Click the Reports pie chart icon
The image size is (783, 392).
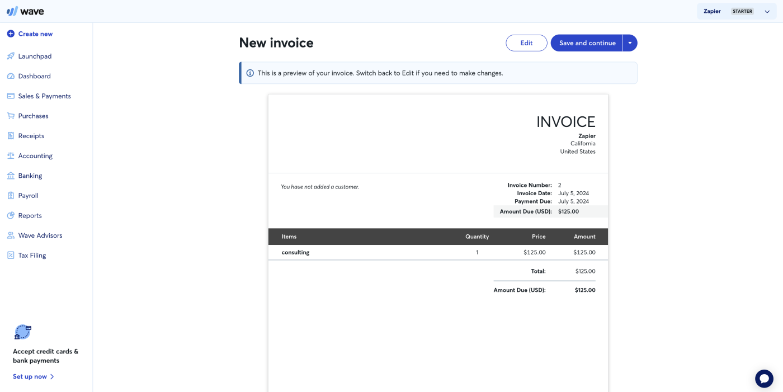click(x=11, y=215)
